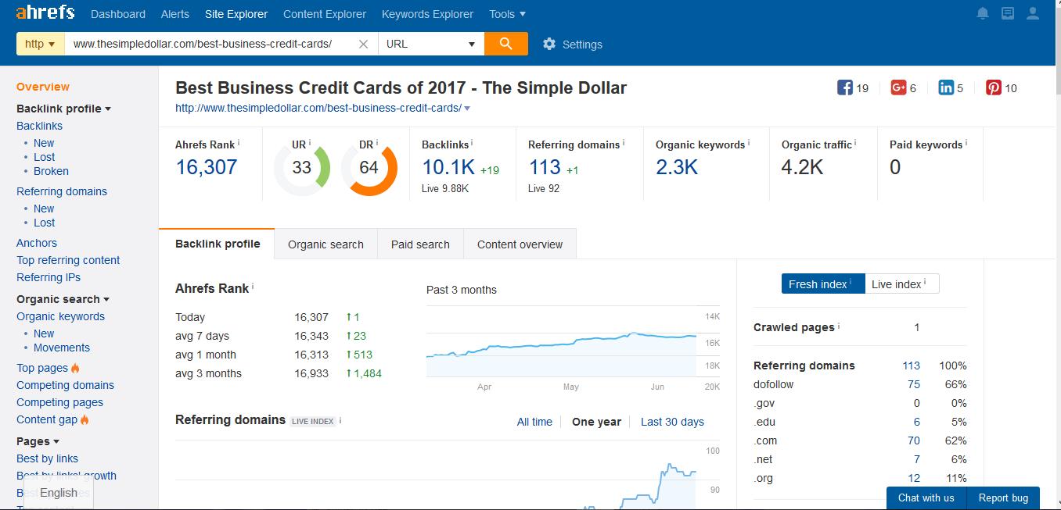
Task: Click the Pinterest shares icon
Action: [994, 87]
